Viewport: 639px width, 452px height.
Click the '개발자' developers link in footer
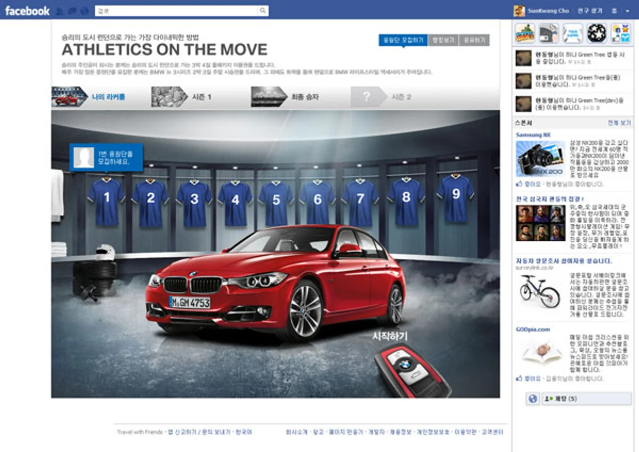click(x=376, y=432)
